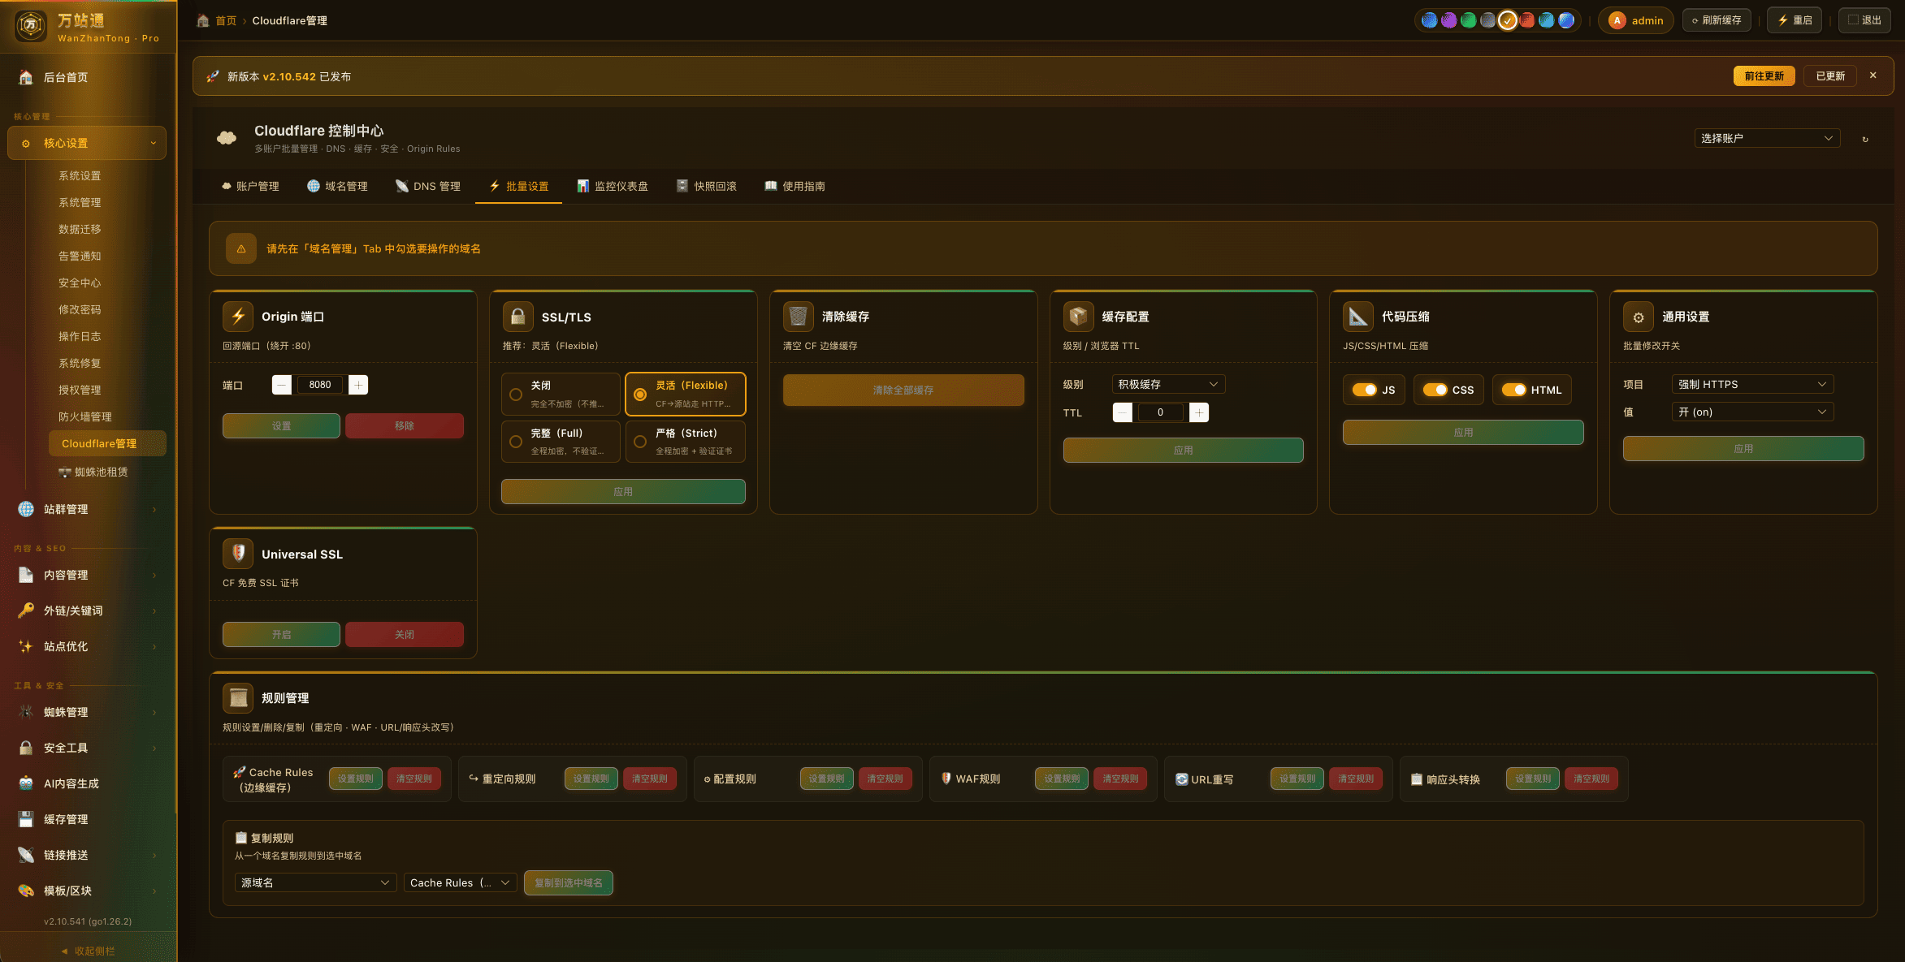The height and width of the screenshot is (962, 1905).
Task: Click the 移除 button under Origin 端口
Action: [405, 426]
